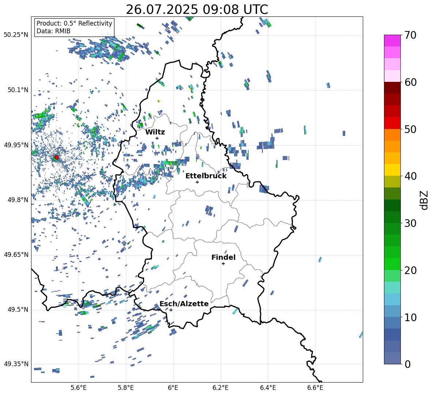The image size is (433, 395).
Task: Click the Data: RMIB text
Action: click(x=53, y=31)
